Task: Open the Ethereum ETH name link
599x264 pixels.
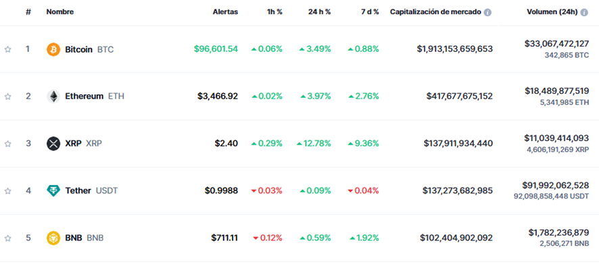Action: coord(95,97)
